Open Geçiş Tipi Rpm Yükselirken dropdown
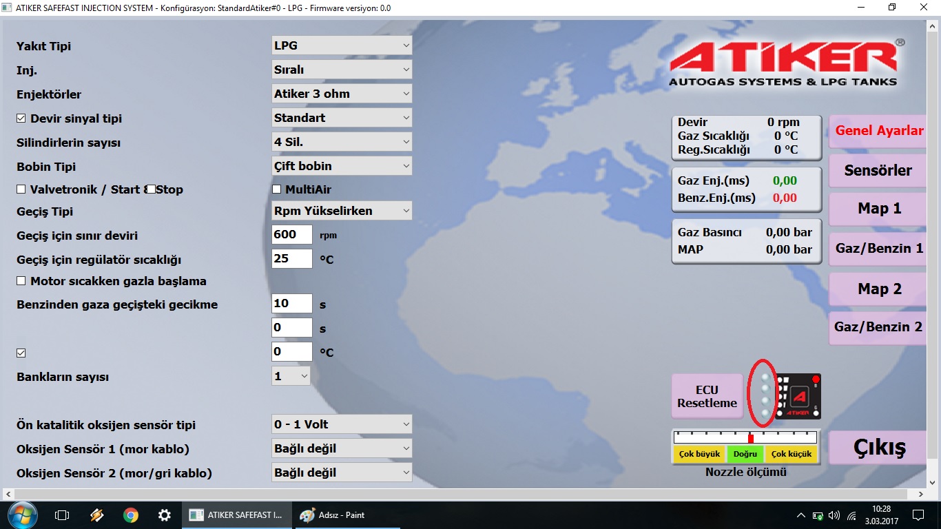This screenshot has height=529, width=941. 342,211
